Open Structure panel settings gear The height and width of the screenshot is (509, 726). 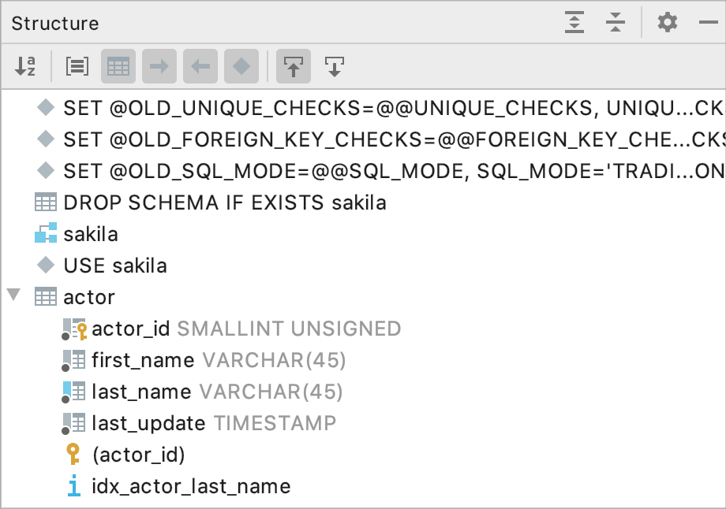668,23
